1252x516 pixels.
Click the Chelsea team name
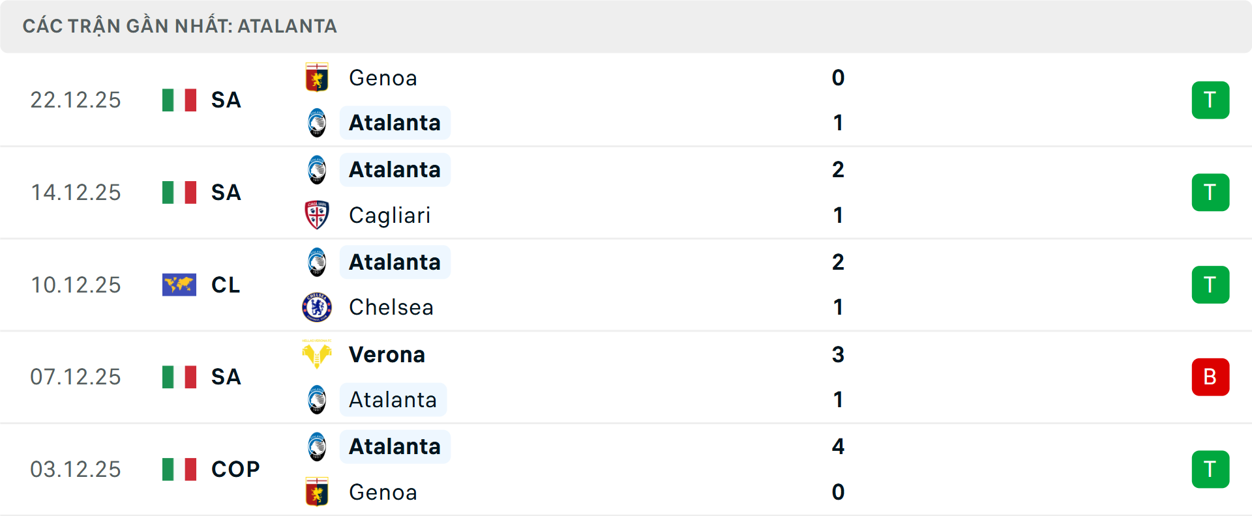pyautogui.click(x=391, y=307)
